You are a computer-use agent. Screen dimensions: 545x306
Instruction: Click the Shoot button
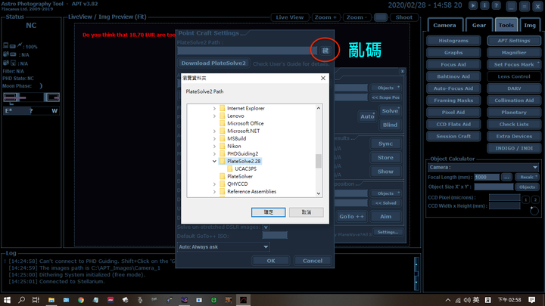(403, 17)
